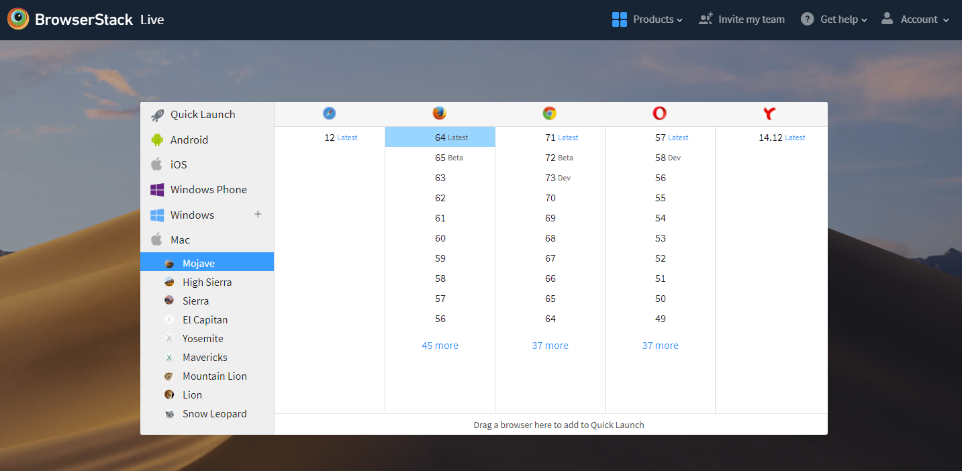This screenshot has width=962, height=471.
Task: Click the Sierra OS icon
Action: (170, 301)
